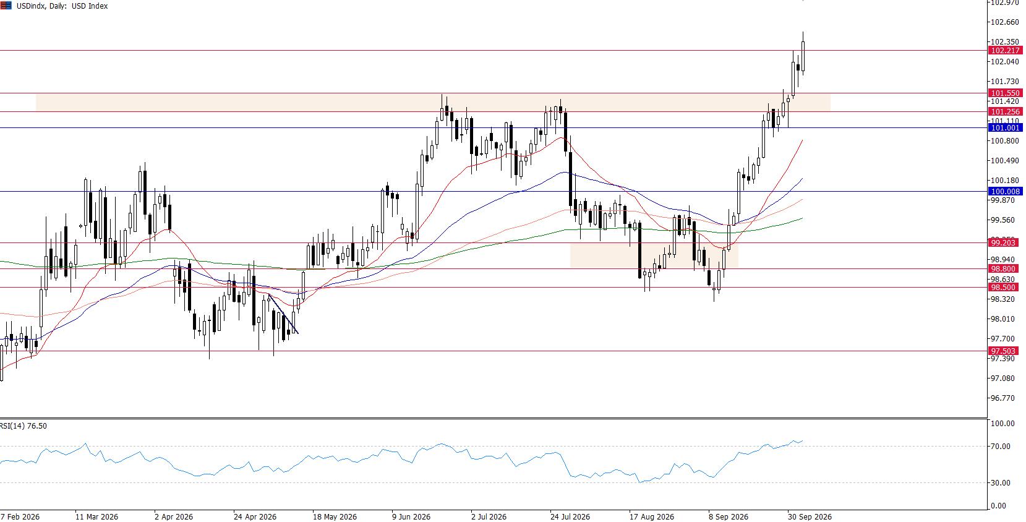Screen dimensions: 1026x522
Task: Click the '17 Aug 2026' date label
Action: tap(652, 516)
